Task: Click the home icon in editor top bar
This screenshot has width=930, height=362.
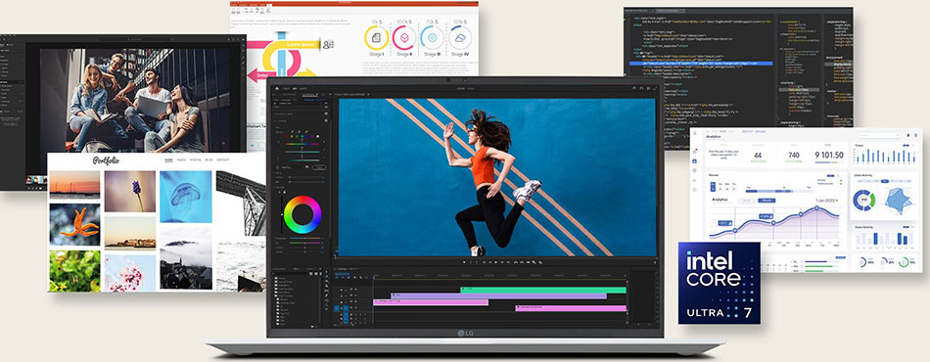Action: (276, 88)
